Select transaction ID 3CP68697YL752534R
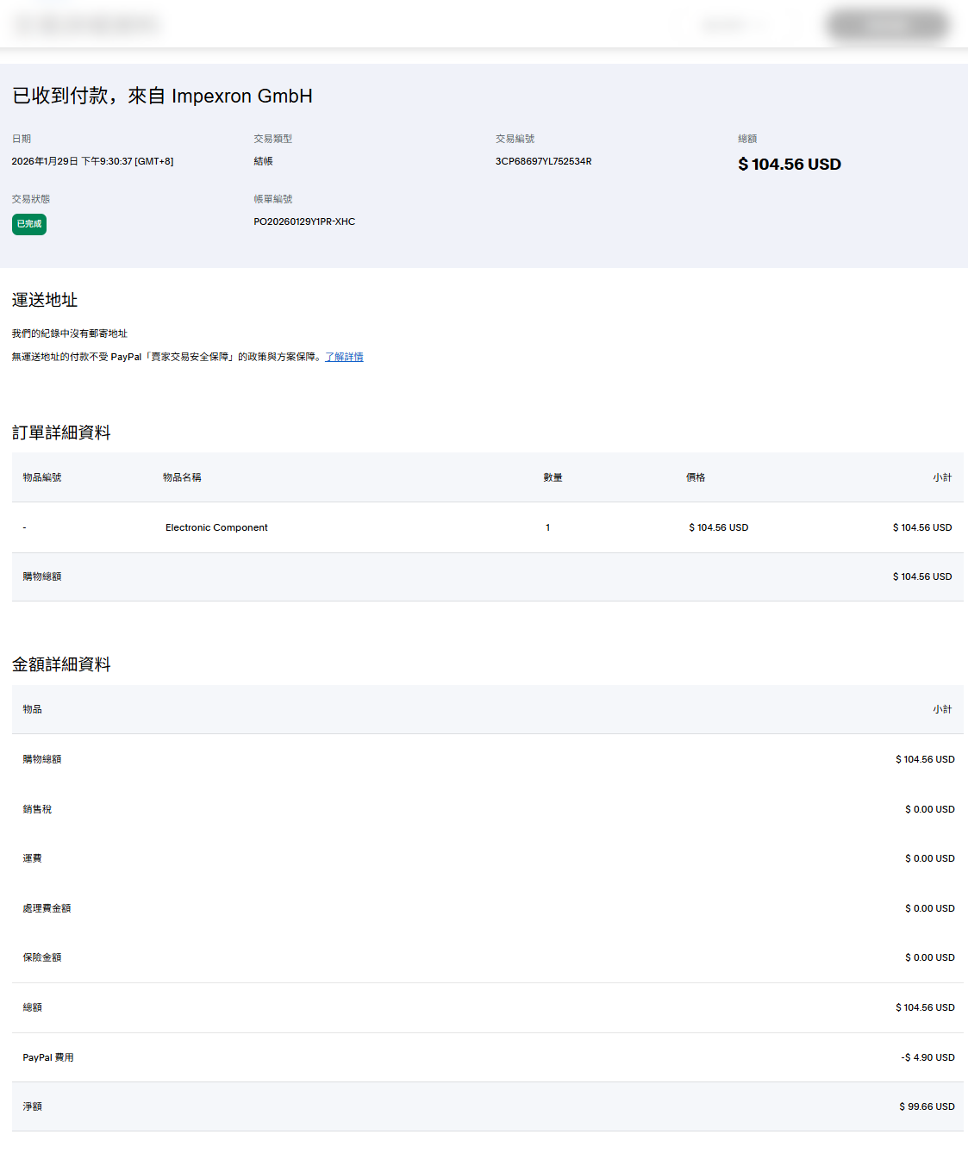 543,161
